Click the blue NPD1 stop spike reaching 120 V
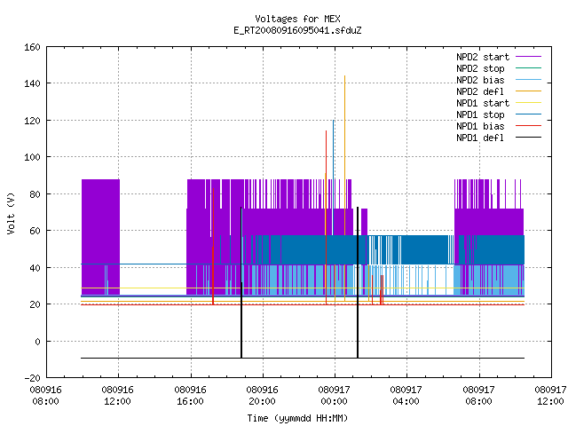 click(x=334, y=177)
